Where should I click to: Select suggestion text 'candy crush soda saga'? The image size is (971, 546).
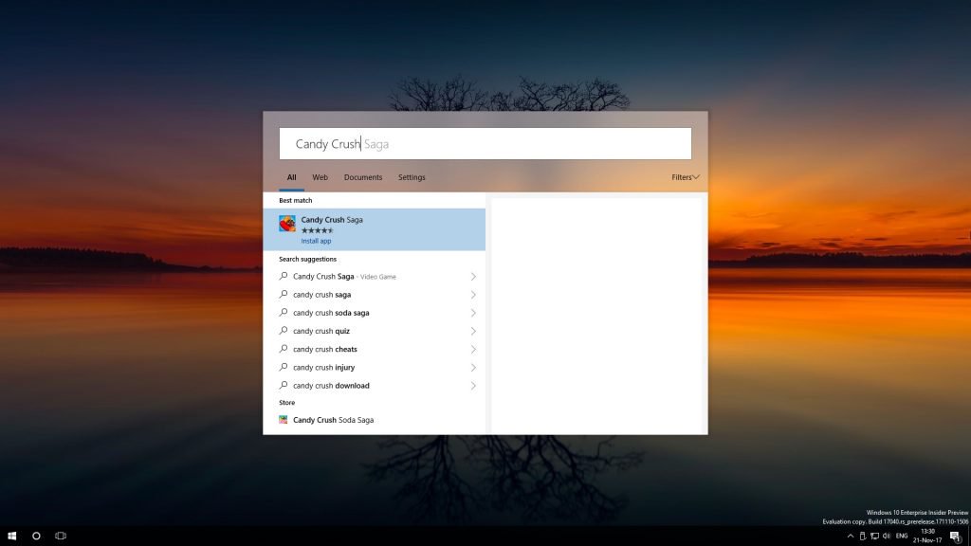(331, 313)
